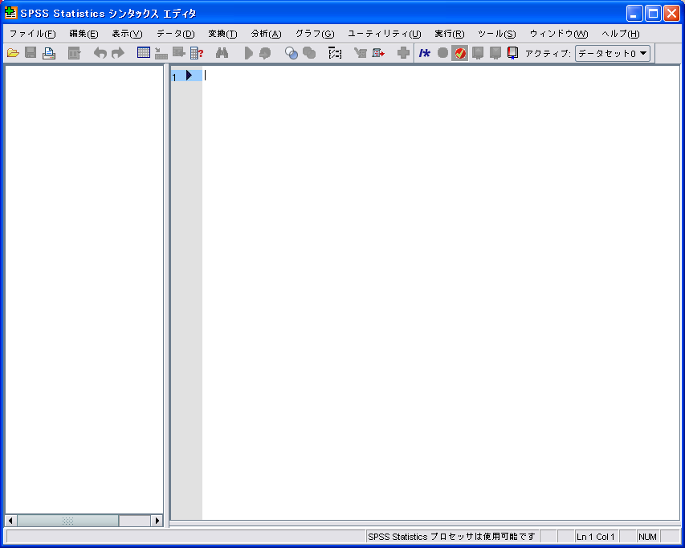Click the Find binoculars icon
The image size is (685, 548).
(223, 53)
